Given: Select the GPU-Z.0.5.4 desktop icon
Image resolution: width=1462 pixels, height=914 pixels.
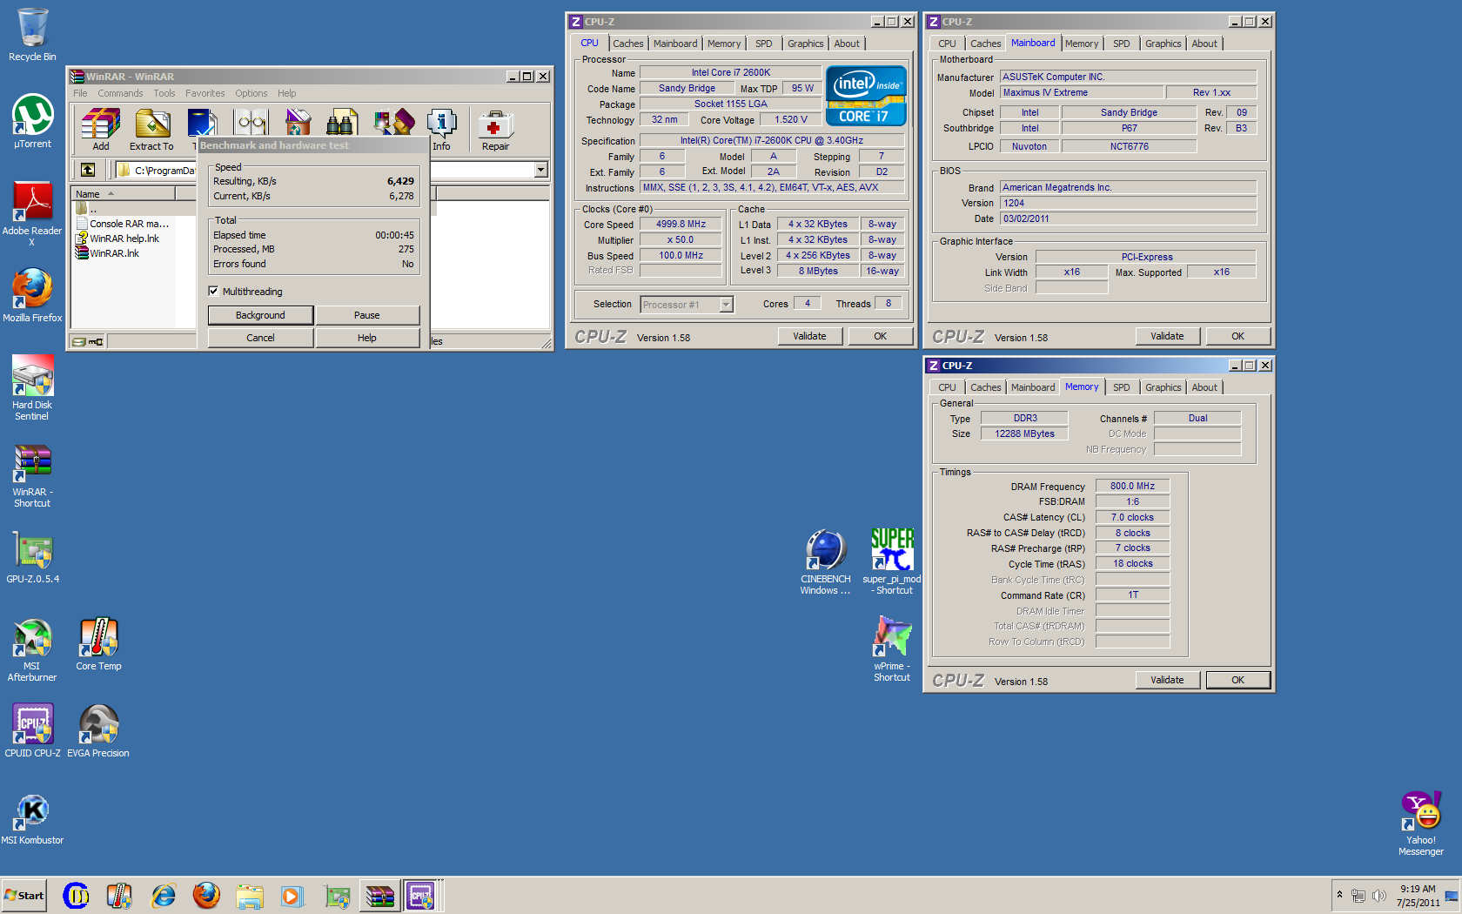Looking at the screenshot, I should 33,557.
